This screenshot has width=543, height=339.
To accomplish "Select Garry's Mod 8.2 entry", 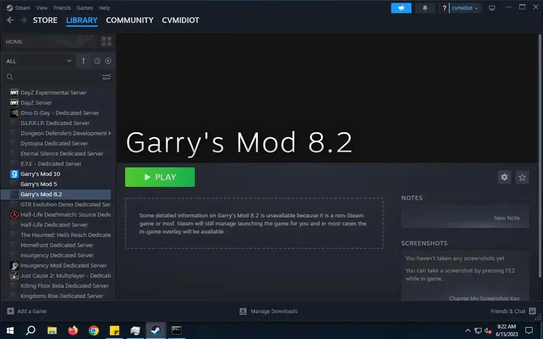I will pyautogui.click(x=56, y=194).
